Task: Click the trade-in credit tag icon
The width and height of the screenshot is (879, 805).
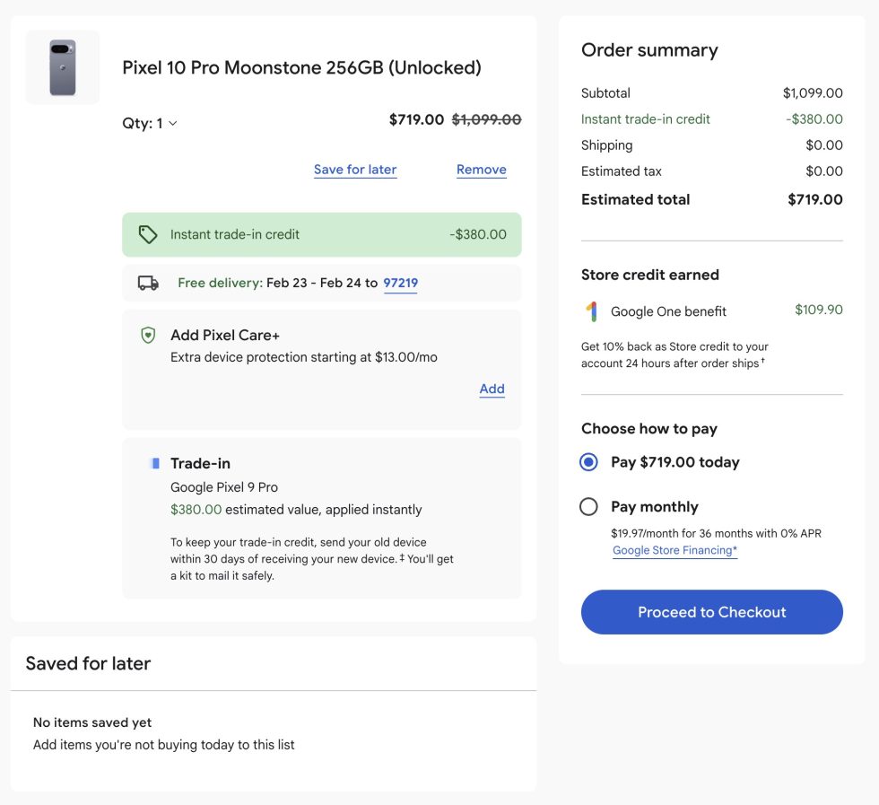Action: click(149, 232)
